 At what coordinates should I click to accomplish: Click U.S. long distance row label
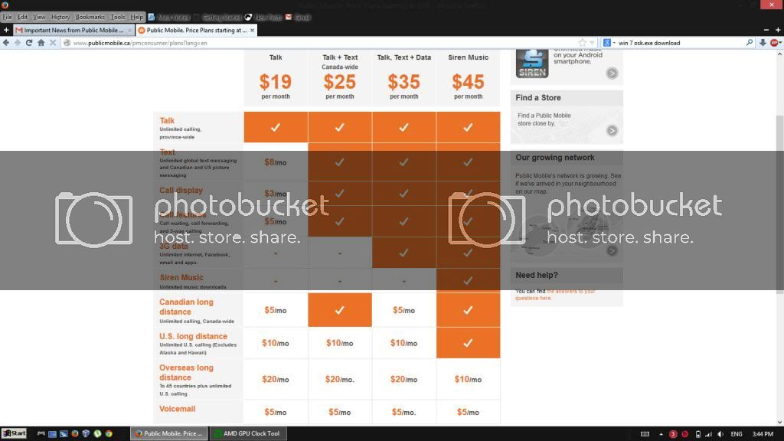click(x=193, y=337)
